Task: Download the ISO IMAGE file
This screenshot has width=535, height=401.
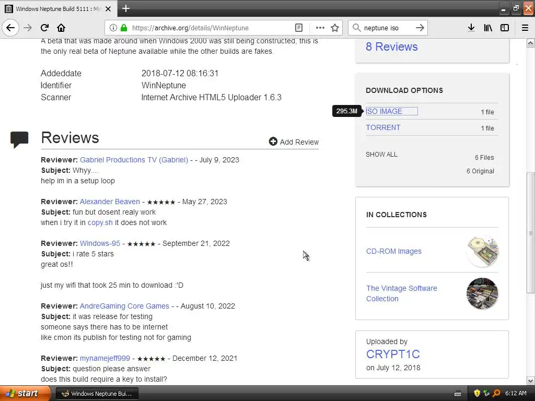Action: [x=384, y=112]
